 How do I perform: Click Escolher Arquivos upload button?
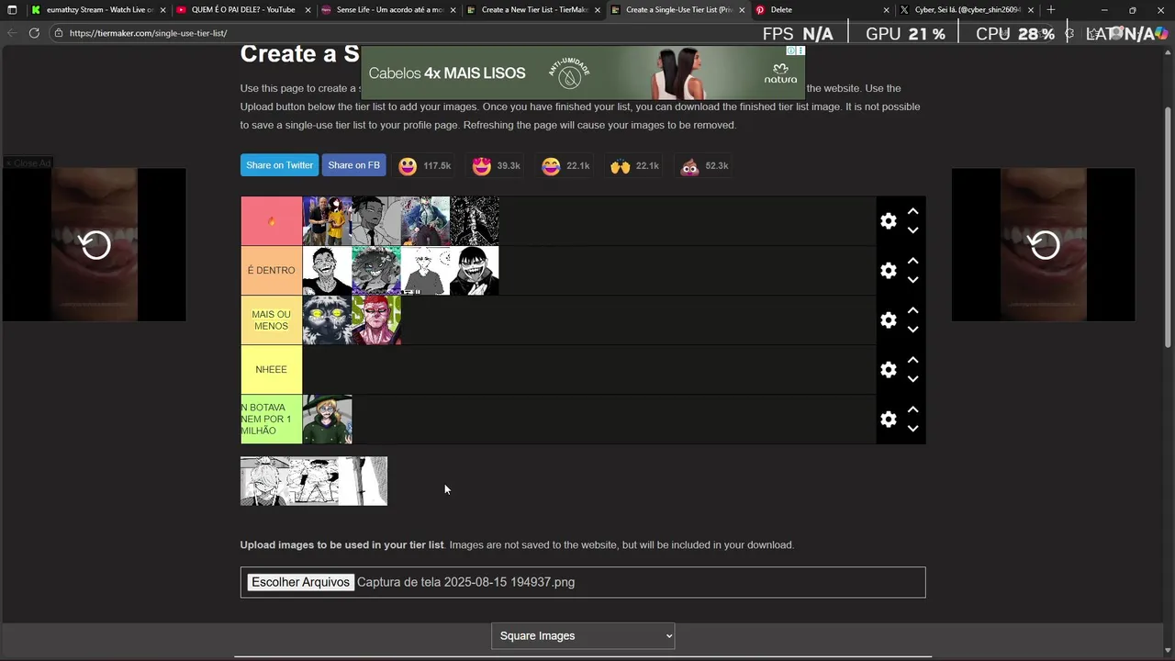[300, 582]
